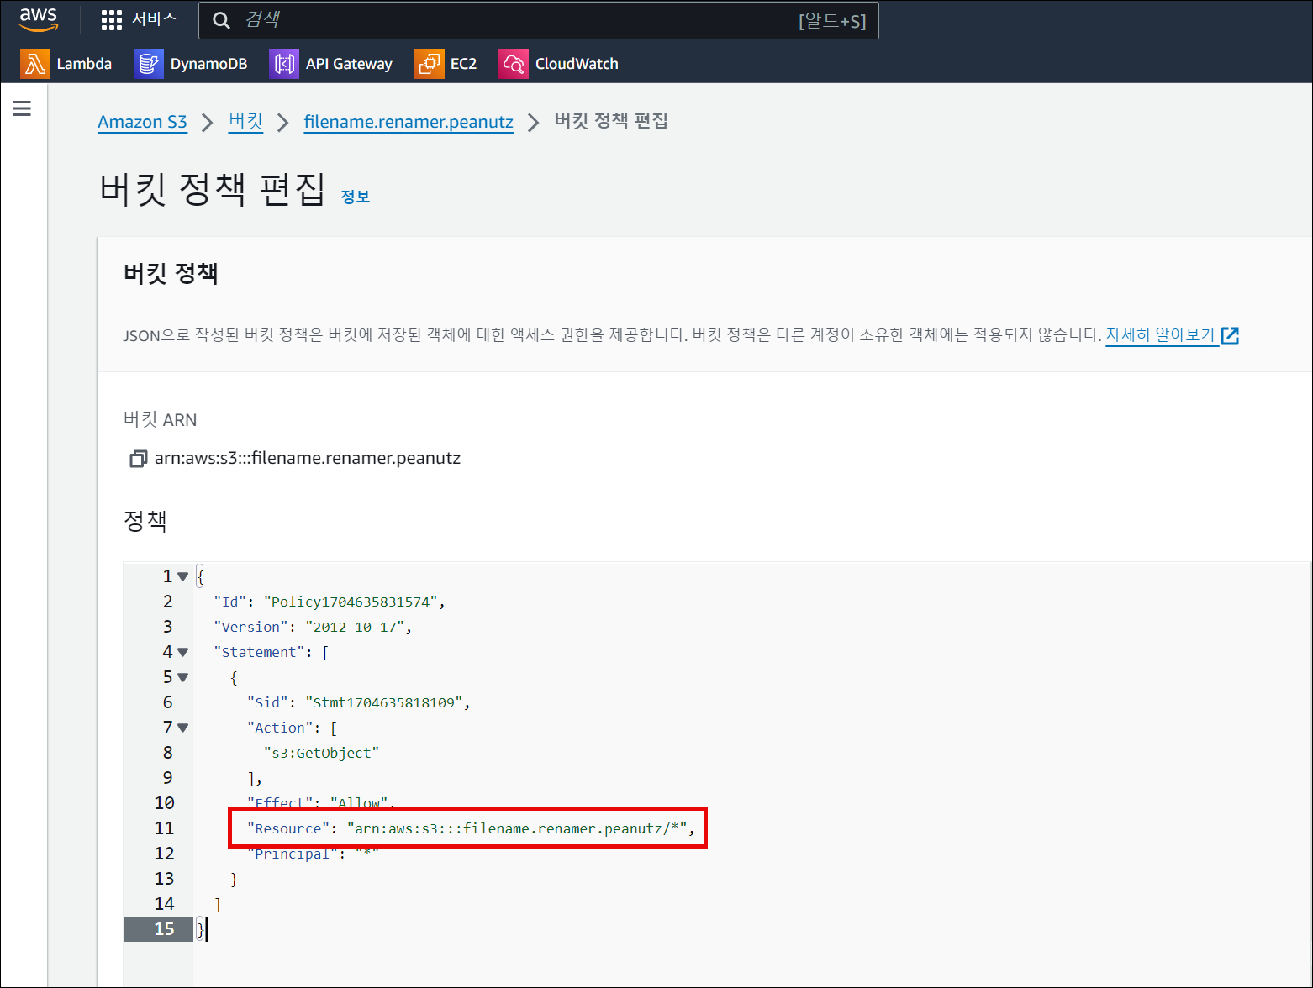The image size is (1313, 988).
Task: Open the services grid menu icon
Action: point(111,20)
